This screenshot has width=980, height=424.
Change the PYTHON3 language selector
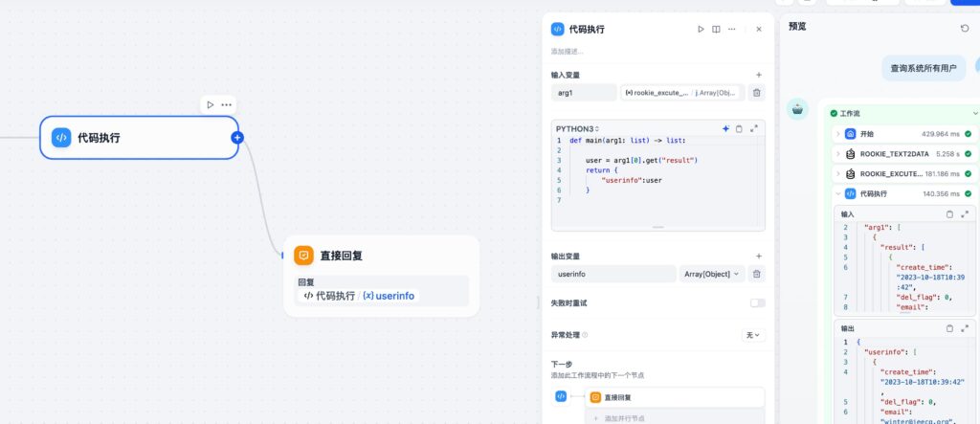[577, 128]
